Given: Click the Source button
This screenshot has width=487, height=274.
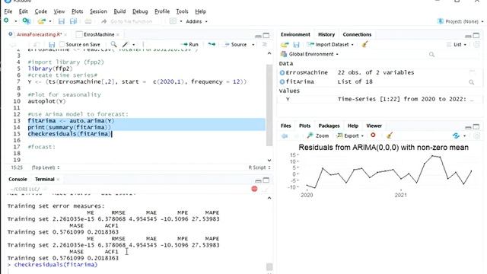Looking at the screenshot, I should click(236, 44).
